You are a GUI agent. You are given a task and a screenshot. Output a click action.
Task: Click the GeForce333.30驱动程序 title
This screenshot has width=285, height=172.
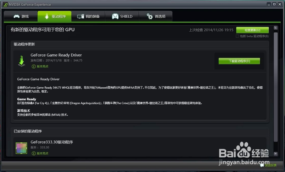click(x=52, y=142)
